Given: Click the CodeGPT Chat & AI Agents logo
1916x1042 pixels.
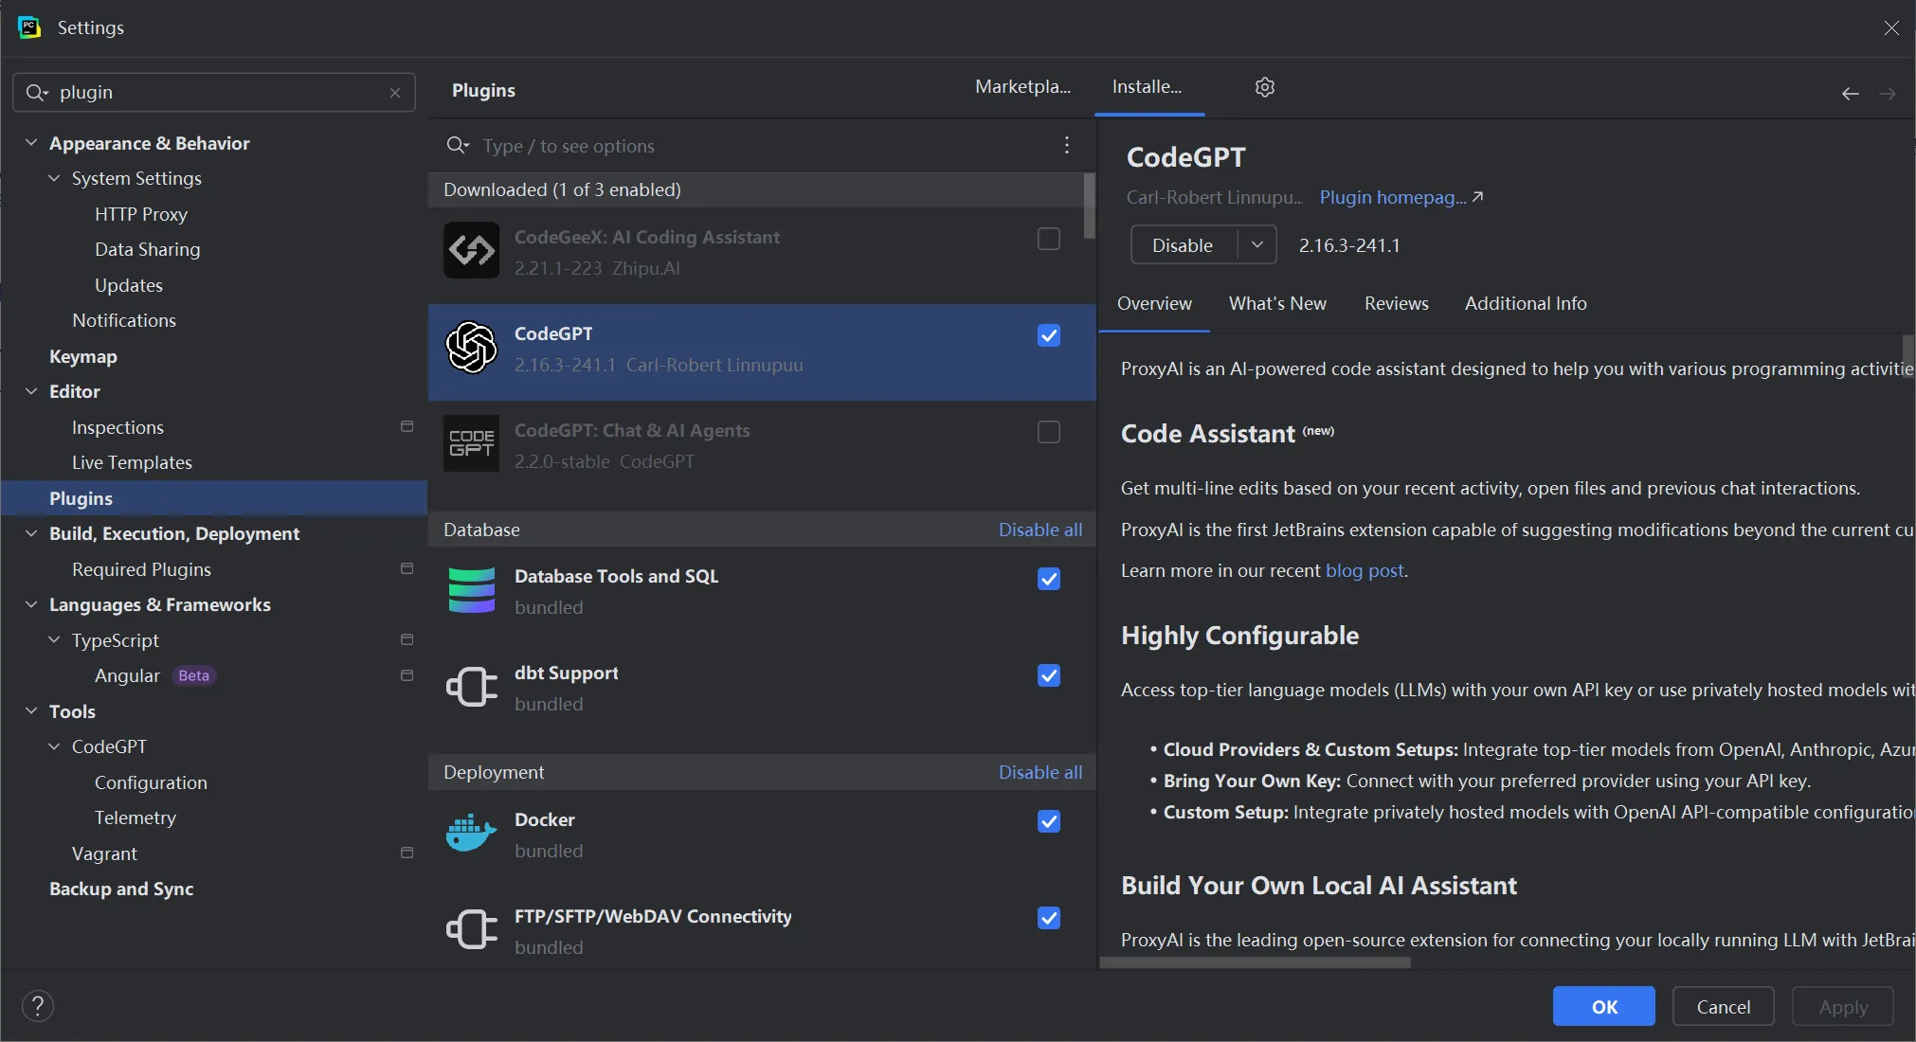Looking at the screenshot, I should [471, 443].
